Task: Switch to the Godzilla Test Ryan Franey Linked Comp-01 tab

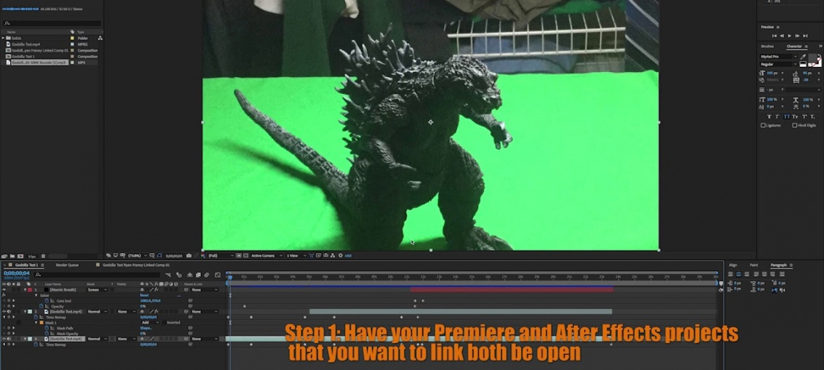Action: point(136,265)
